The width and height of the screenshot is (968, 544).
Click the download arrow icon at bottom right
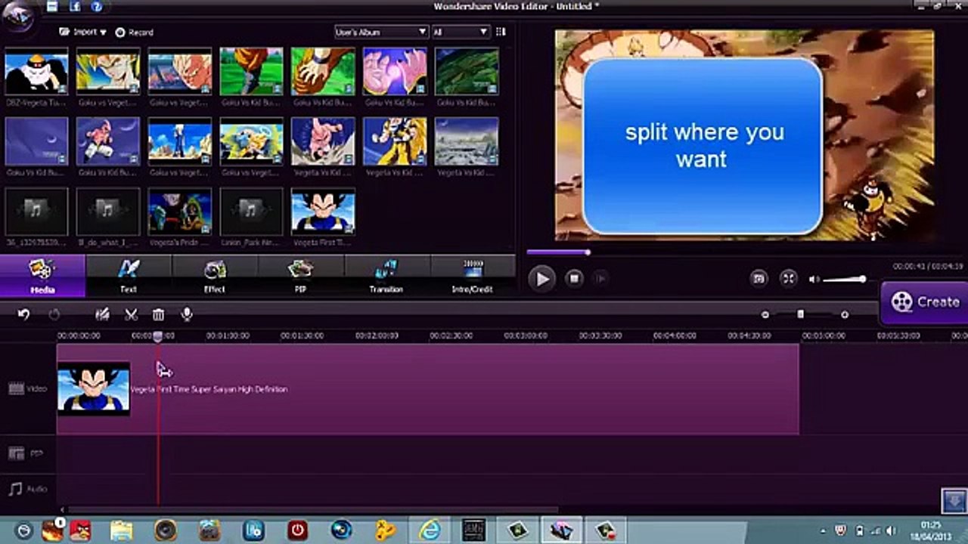[954, 500]
